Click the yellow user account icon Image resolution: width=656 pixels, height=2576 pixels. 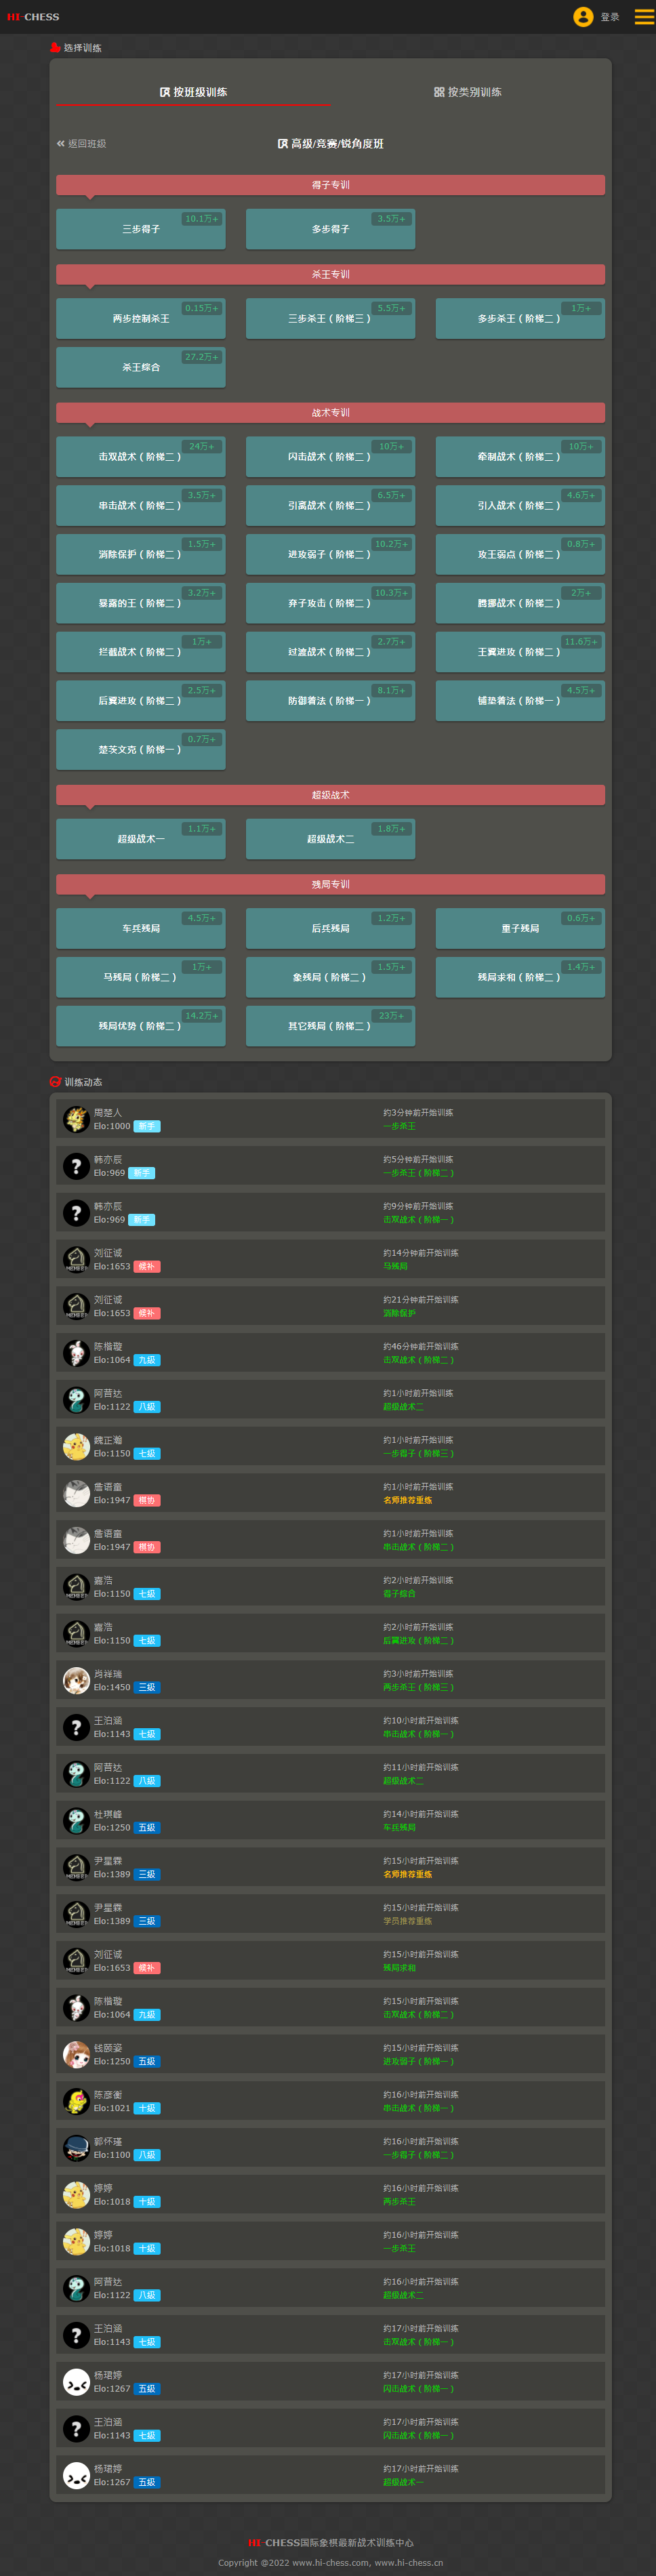click(582, 17)
